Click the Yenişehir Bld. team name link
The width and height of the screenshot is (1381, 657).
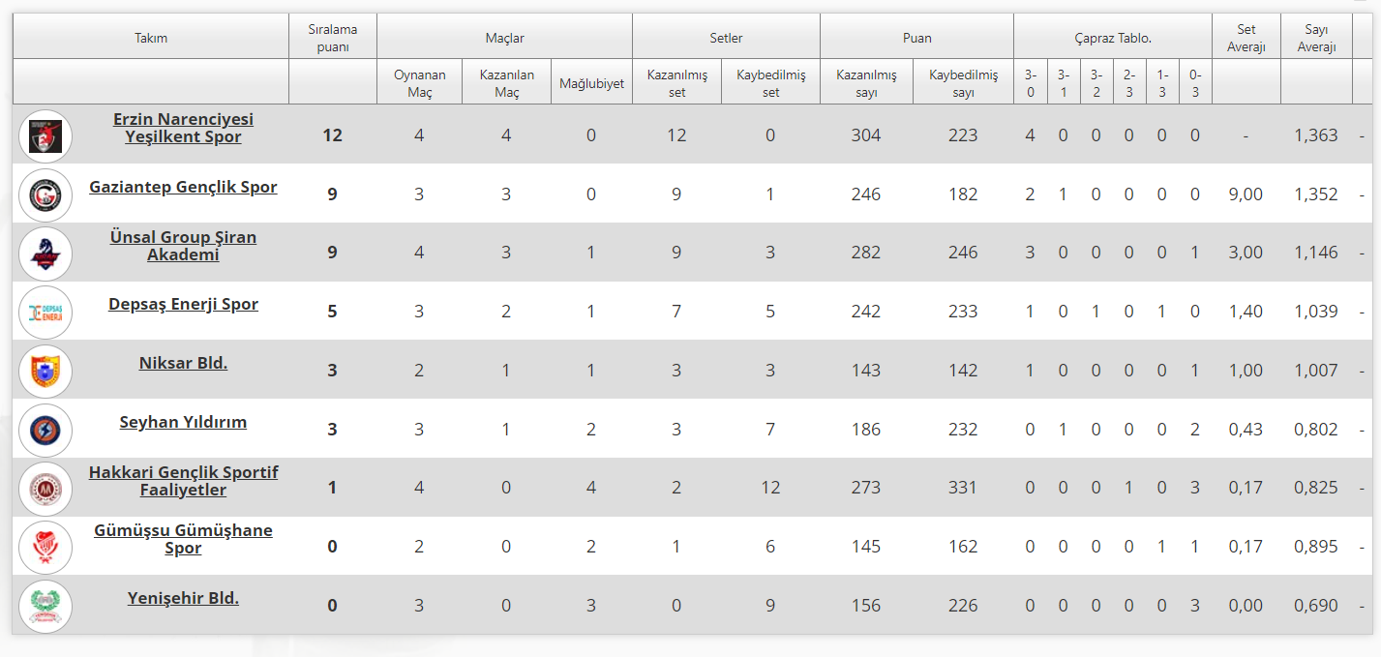183,599
